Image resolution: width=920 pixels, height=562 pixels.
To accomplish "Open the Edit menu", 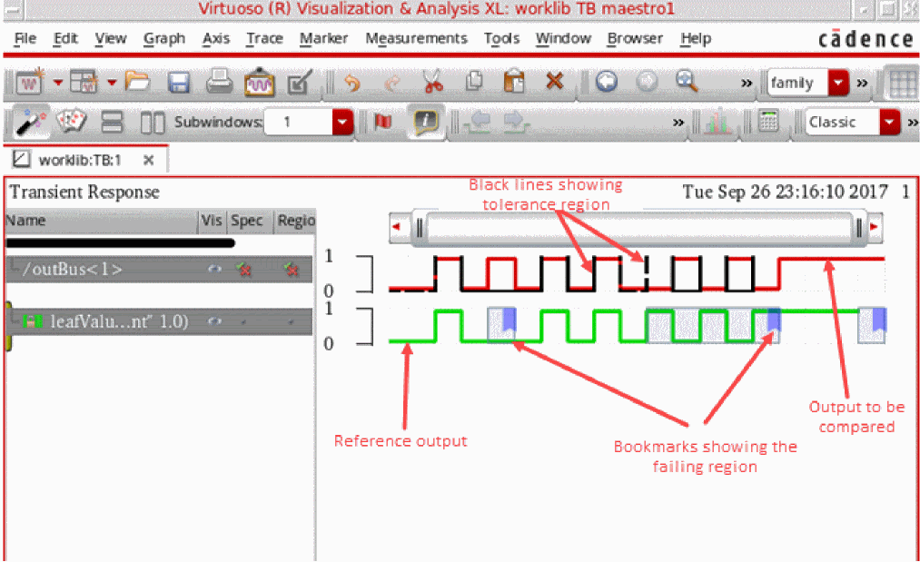I will tap(65, 38).
